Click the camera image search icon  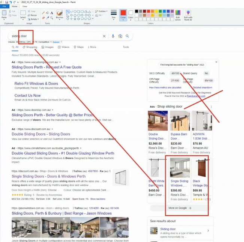(120, 36)
